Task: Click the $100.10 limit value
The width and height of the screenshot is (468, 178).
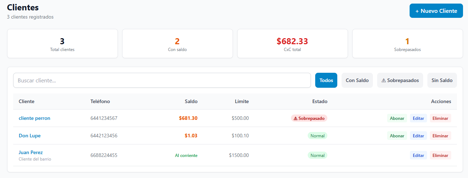Action: pos(240,136)
